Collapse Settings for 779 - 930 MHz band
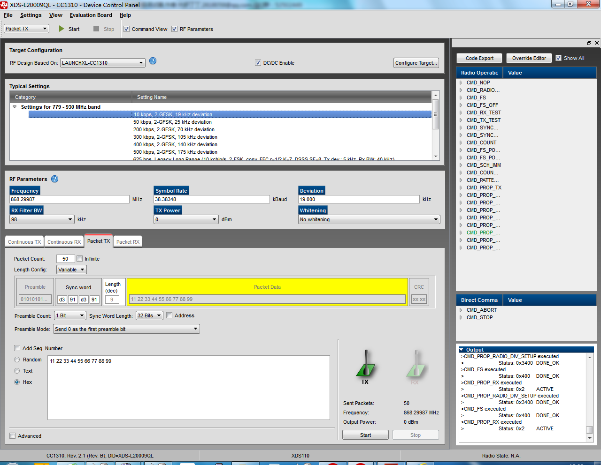Image resolution: width=601 pixels, height=465 pixels. point(15,107)
